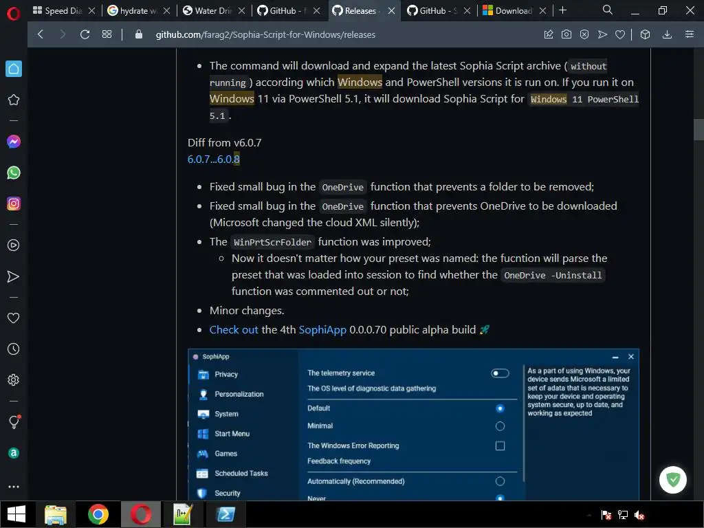
Task: Open the 6.0.7...6.0.8 diff link
Action: [214, 159]
